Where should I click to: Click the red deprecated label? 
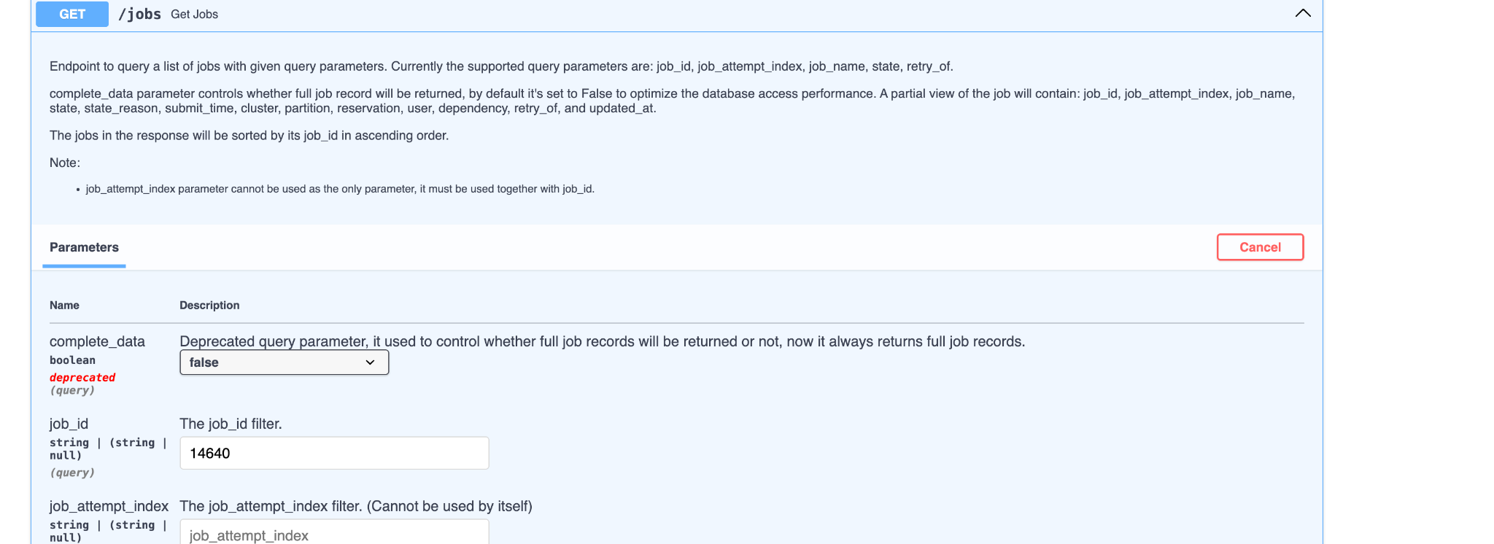82,377
